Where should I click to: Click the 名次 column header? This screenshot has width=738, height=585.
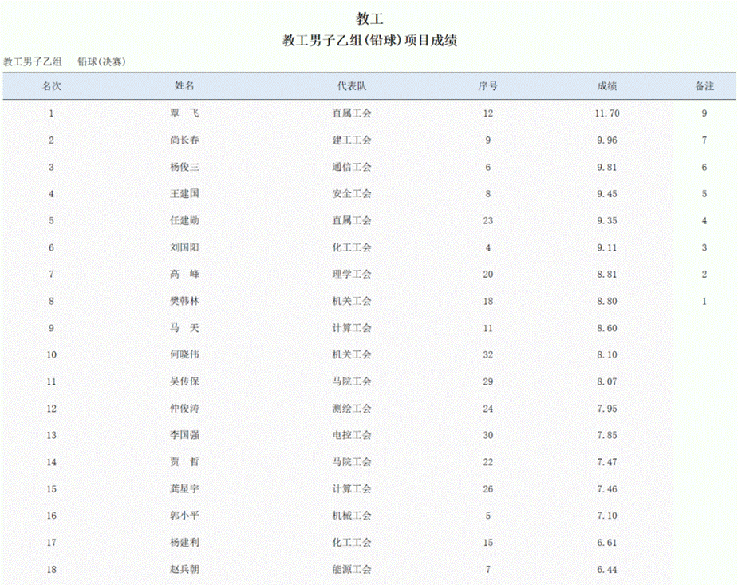tap(52, 86)
